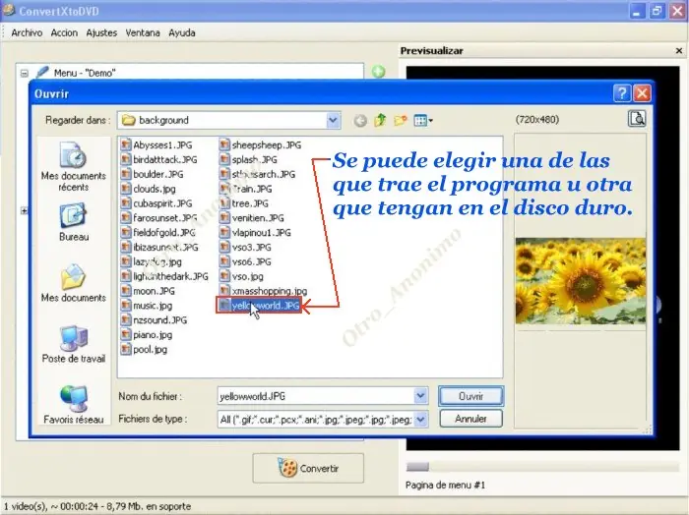Image resolution: width=689 pixels, height=515 pixels.
Task: Select xmasshopping.jpg file
Action: coord(264,291)
